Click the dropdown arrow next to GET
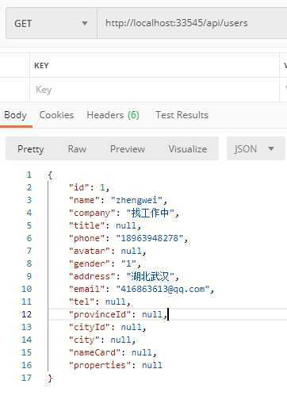The width and height of the screenshot is (287, 396). [85, 23]
